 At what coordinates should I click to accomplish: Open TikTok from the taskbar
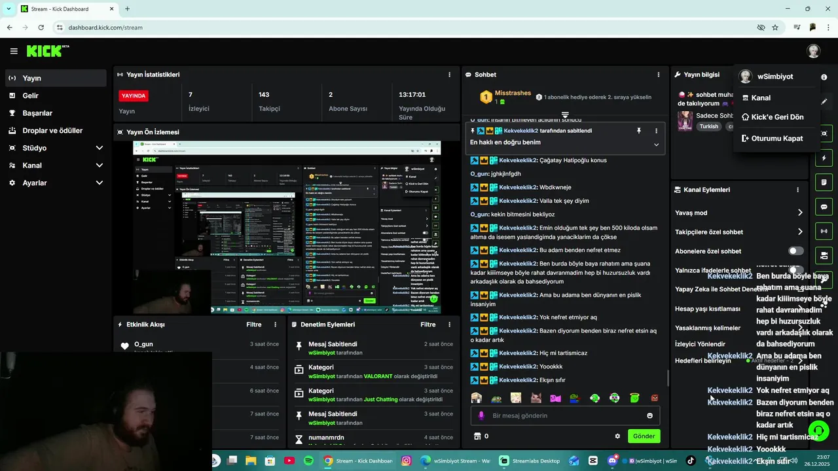click(x=691, y=461)
